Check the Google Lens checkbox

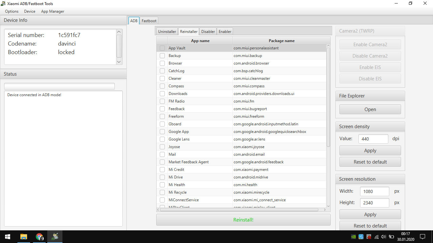click(162, 139)
